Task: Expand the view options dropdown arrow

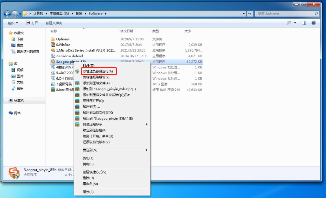Action: 295,23
